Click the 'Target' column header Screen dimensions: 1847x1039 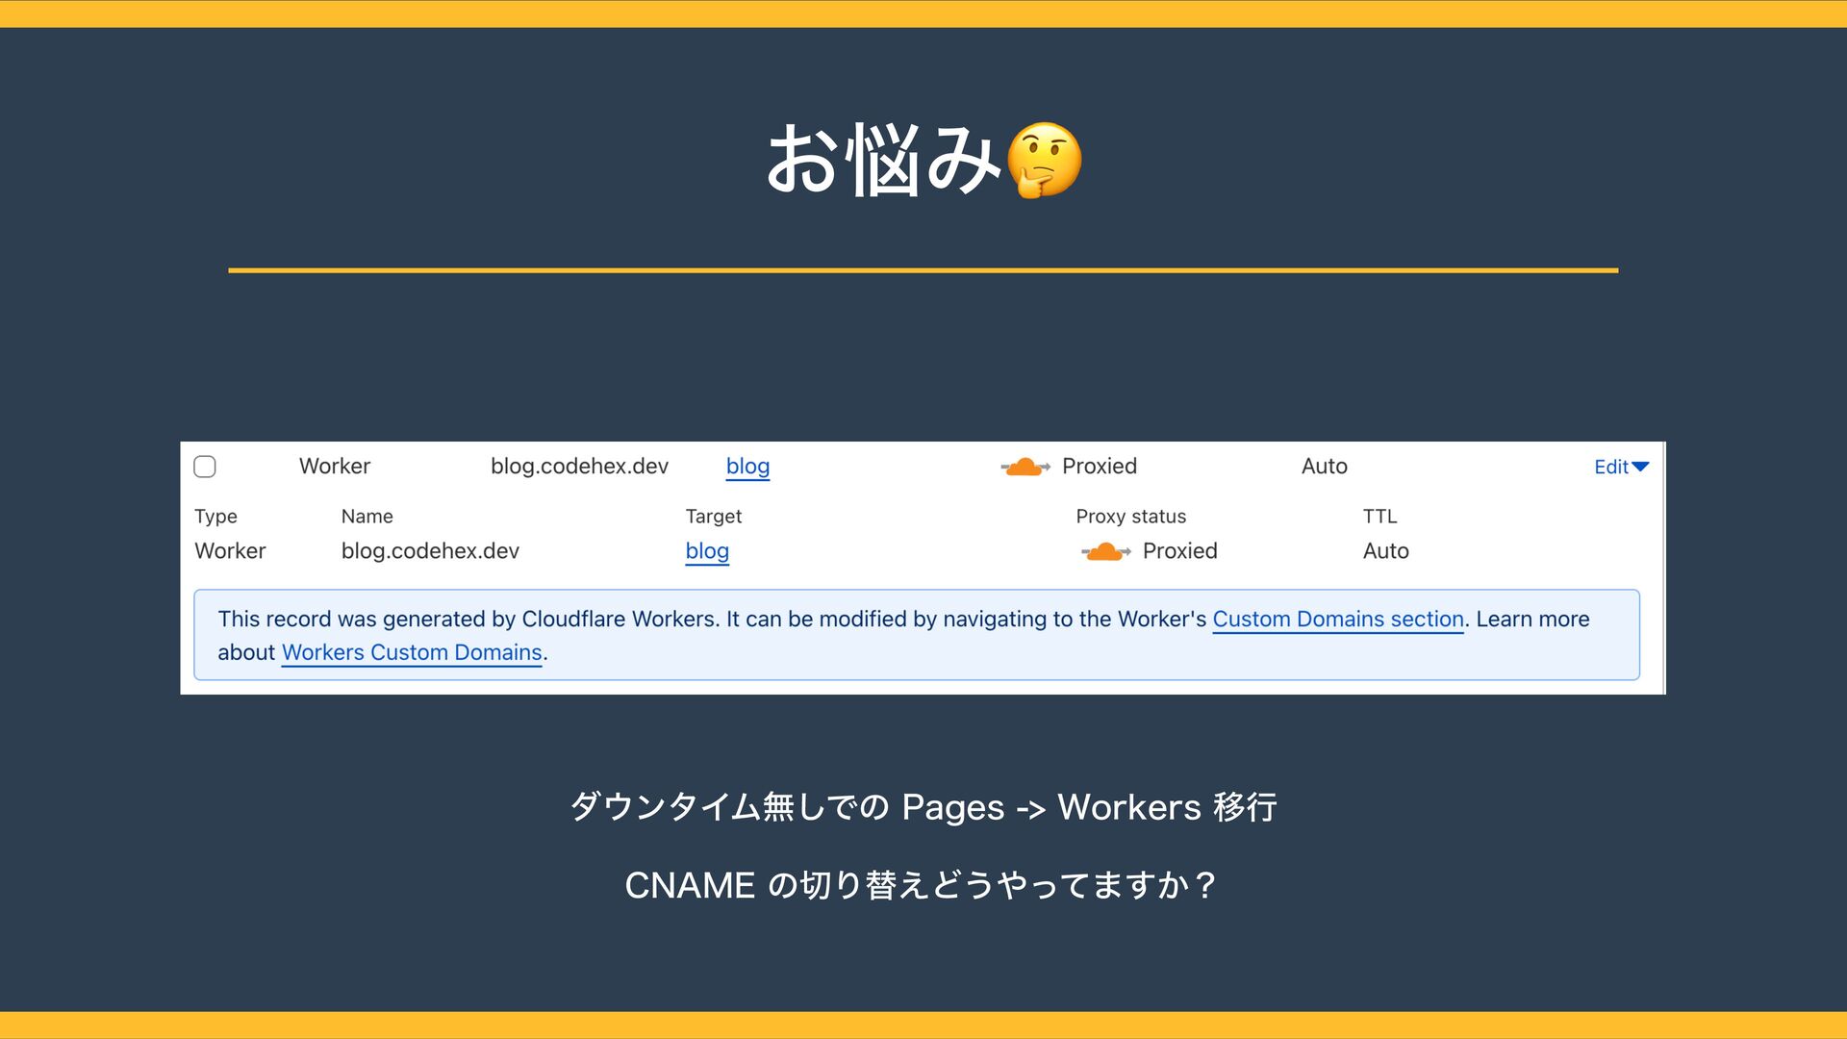point(714,517)
